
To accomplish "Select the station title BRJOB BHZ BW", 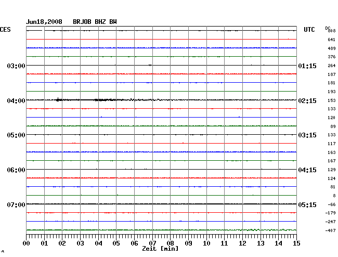I will tap(95, 22).
